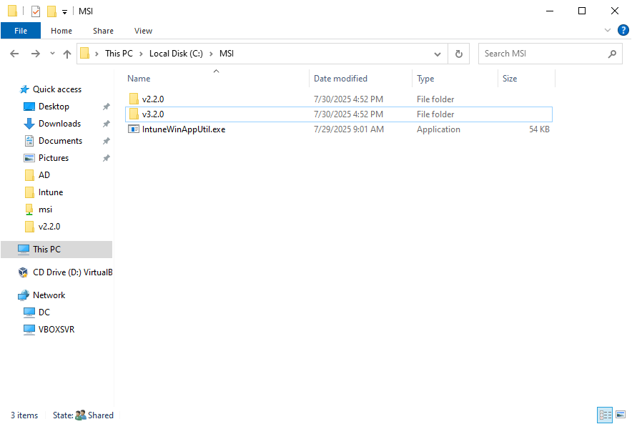The image size is (632, 424).
Task: Switch to the Share ribbon tab
Action: 103,31
